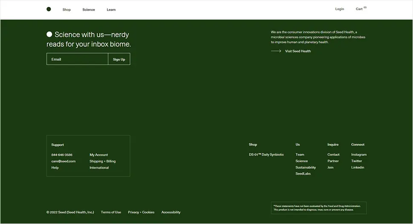Click the Seed logo dot in header
Viewport: 413px width, 224px height.
tap(49, 9)
